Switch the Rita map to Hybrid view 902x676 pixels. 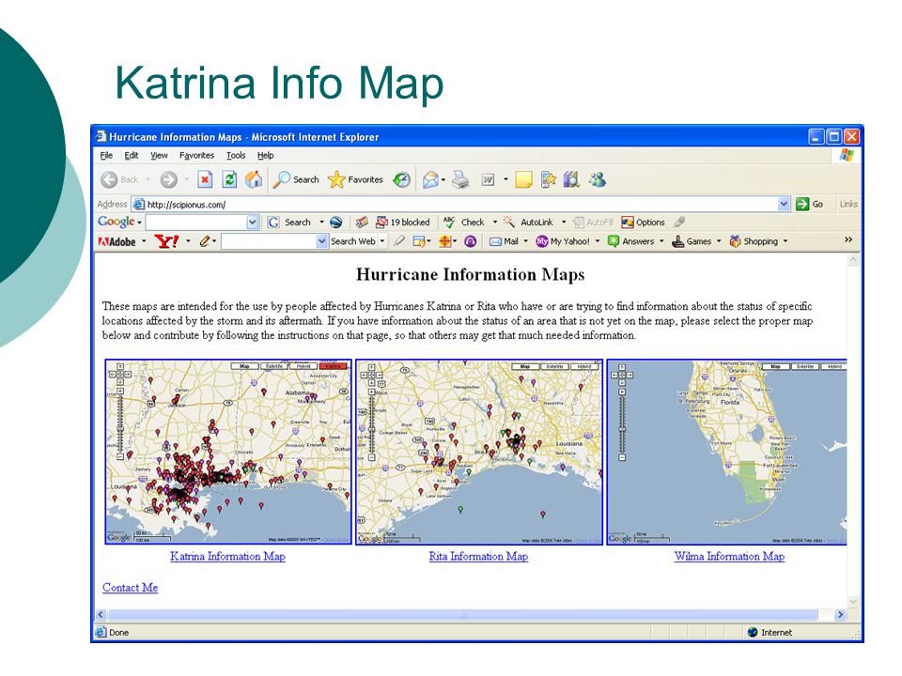point(584,366)
